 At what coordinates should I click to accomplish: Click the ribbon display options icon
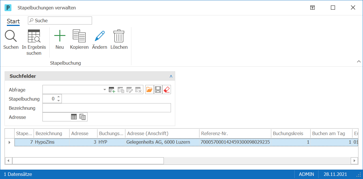pyautogui.click(x=313, y=8)
